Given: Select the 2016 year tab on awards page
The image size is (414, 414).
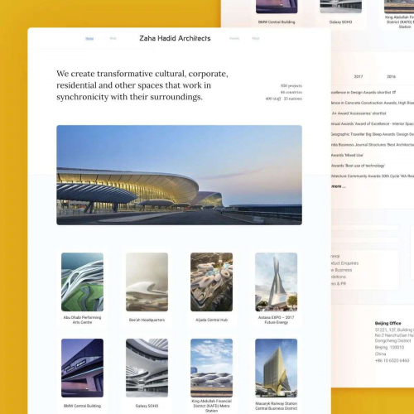Looking at the screenshot, I should point(391,76).
